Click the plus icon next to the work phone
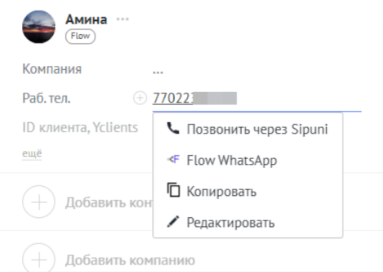This screenshot has width=383, height=272. tap(140, 98)
